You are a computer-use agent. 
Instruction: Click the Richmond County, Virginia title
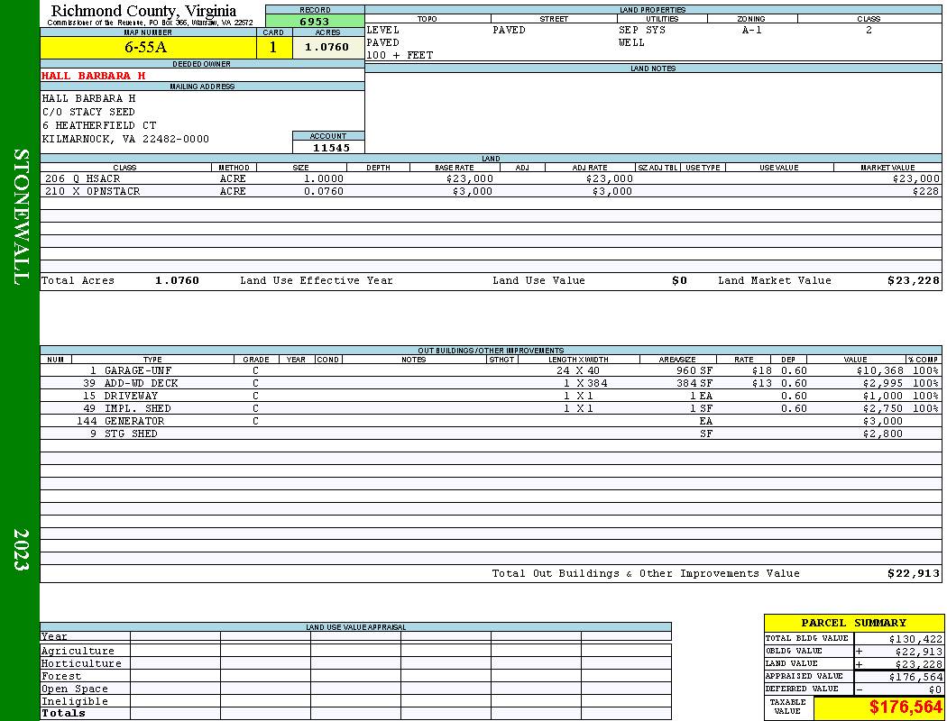143,11
